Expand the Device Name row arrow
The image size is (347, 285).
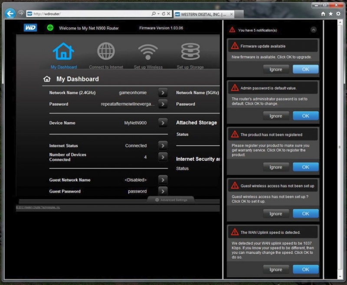[x=163, y=123]
